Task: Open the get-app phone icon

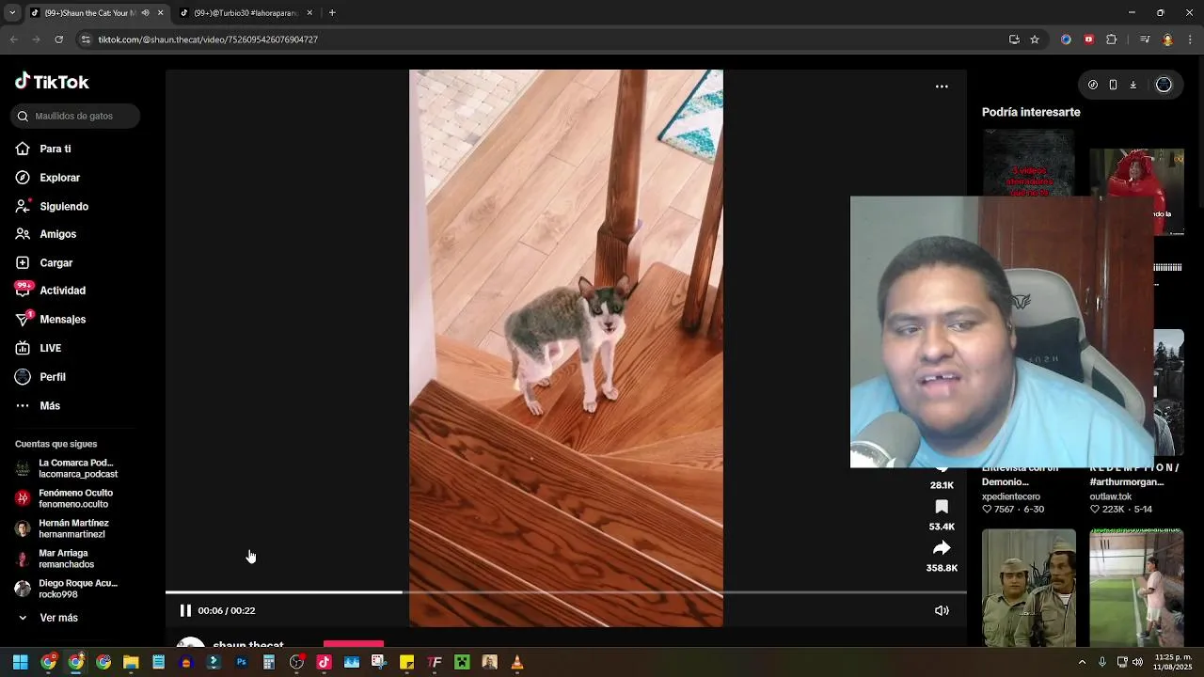Action: coord(1113,85)
